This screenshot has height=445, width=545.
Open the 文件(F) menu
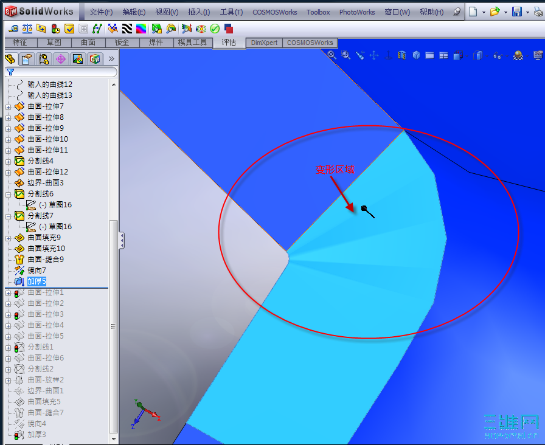(x=101, y=12)
